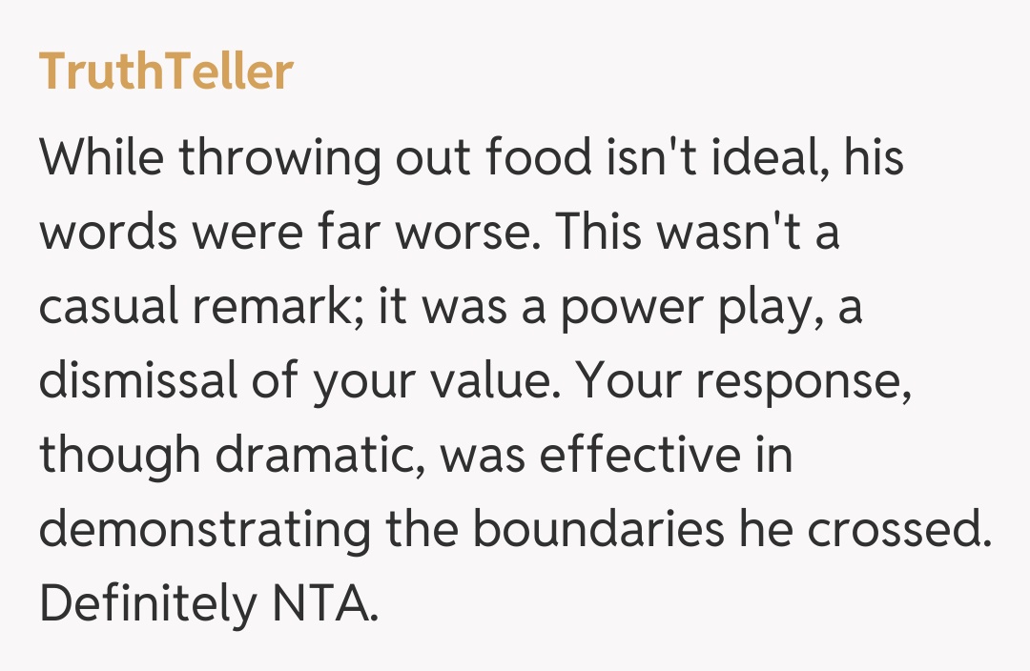1030x671 pixels.
Task: Open the TruthTeller user profile link
Action: pyautogui.click(x=165, y=73)
